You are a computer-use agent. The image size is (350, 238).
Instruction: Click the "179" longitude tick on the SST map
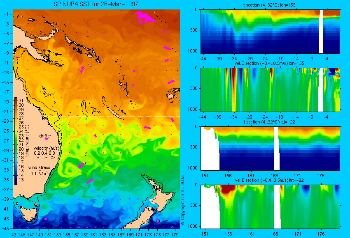pos(175,234)
